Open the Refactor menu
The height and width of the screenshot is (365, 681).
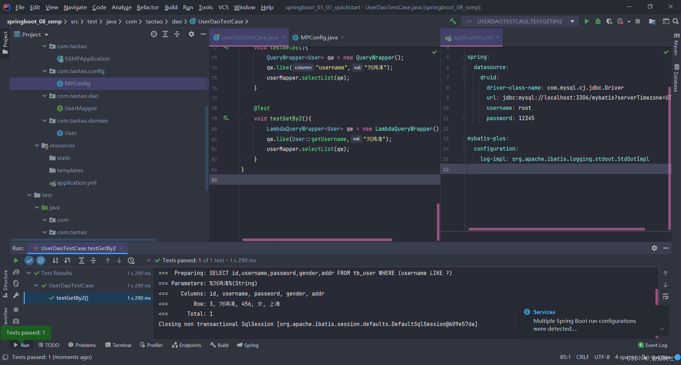148,7
